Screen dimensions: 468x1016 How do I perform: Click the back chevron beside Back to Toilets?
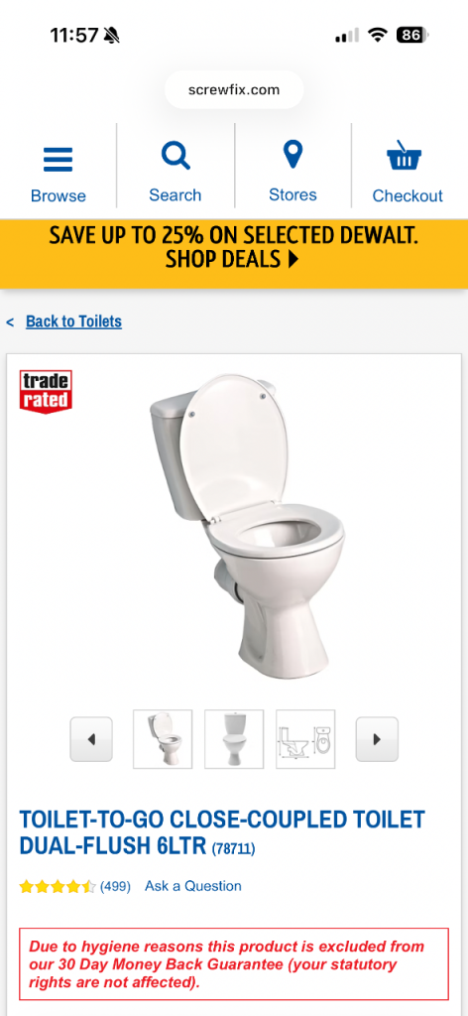coord(10,322)
